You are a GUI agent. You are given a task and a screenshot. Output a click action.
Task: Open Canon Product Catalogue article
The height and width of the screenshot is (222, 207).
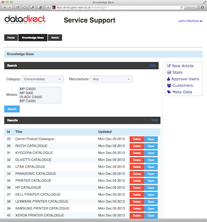[x=151, y=139]
